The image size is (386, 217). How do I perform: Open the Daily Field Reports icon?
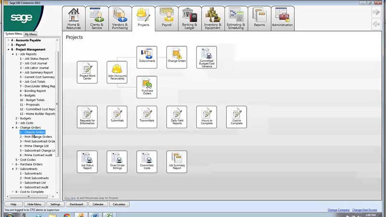click(x=177, y=117)
